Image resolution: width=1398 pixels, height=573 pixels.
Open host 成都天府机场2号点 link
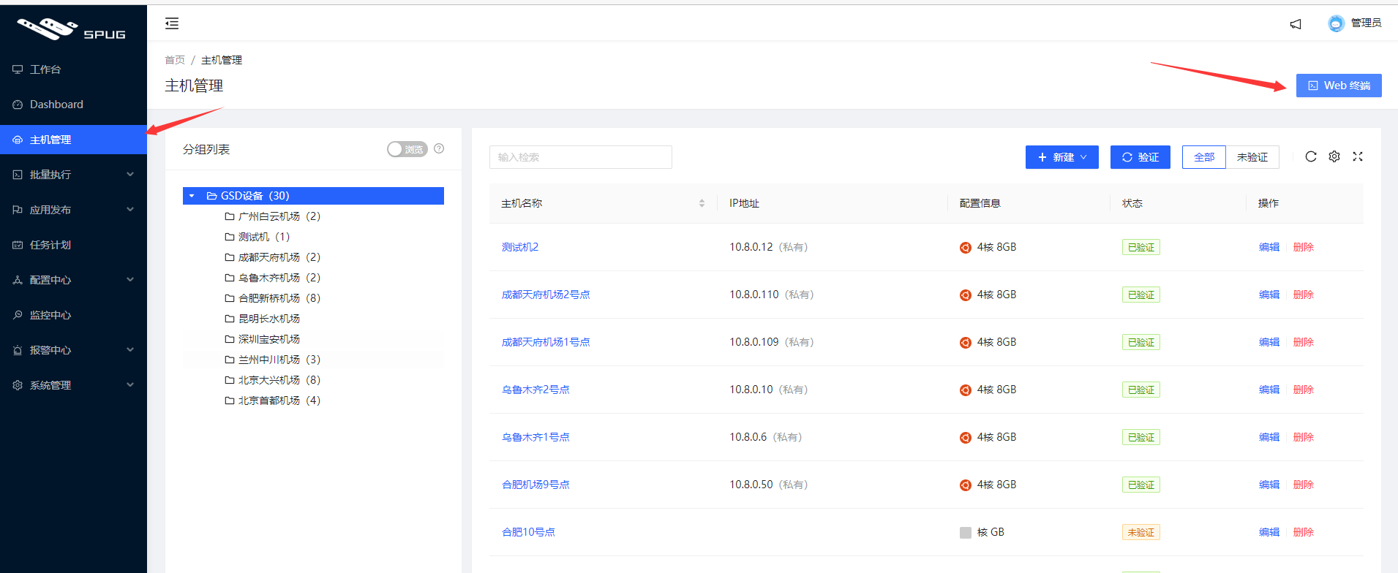[546, 295]
